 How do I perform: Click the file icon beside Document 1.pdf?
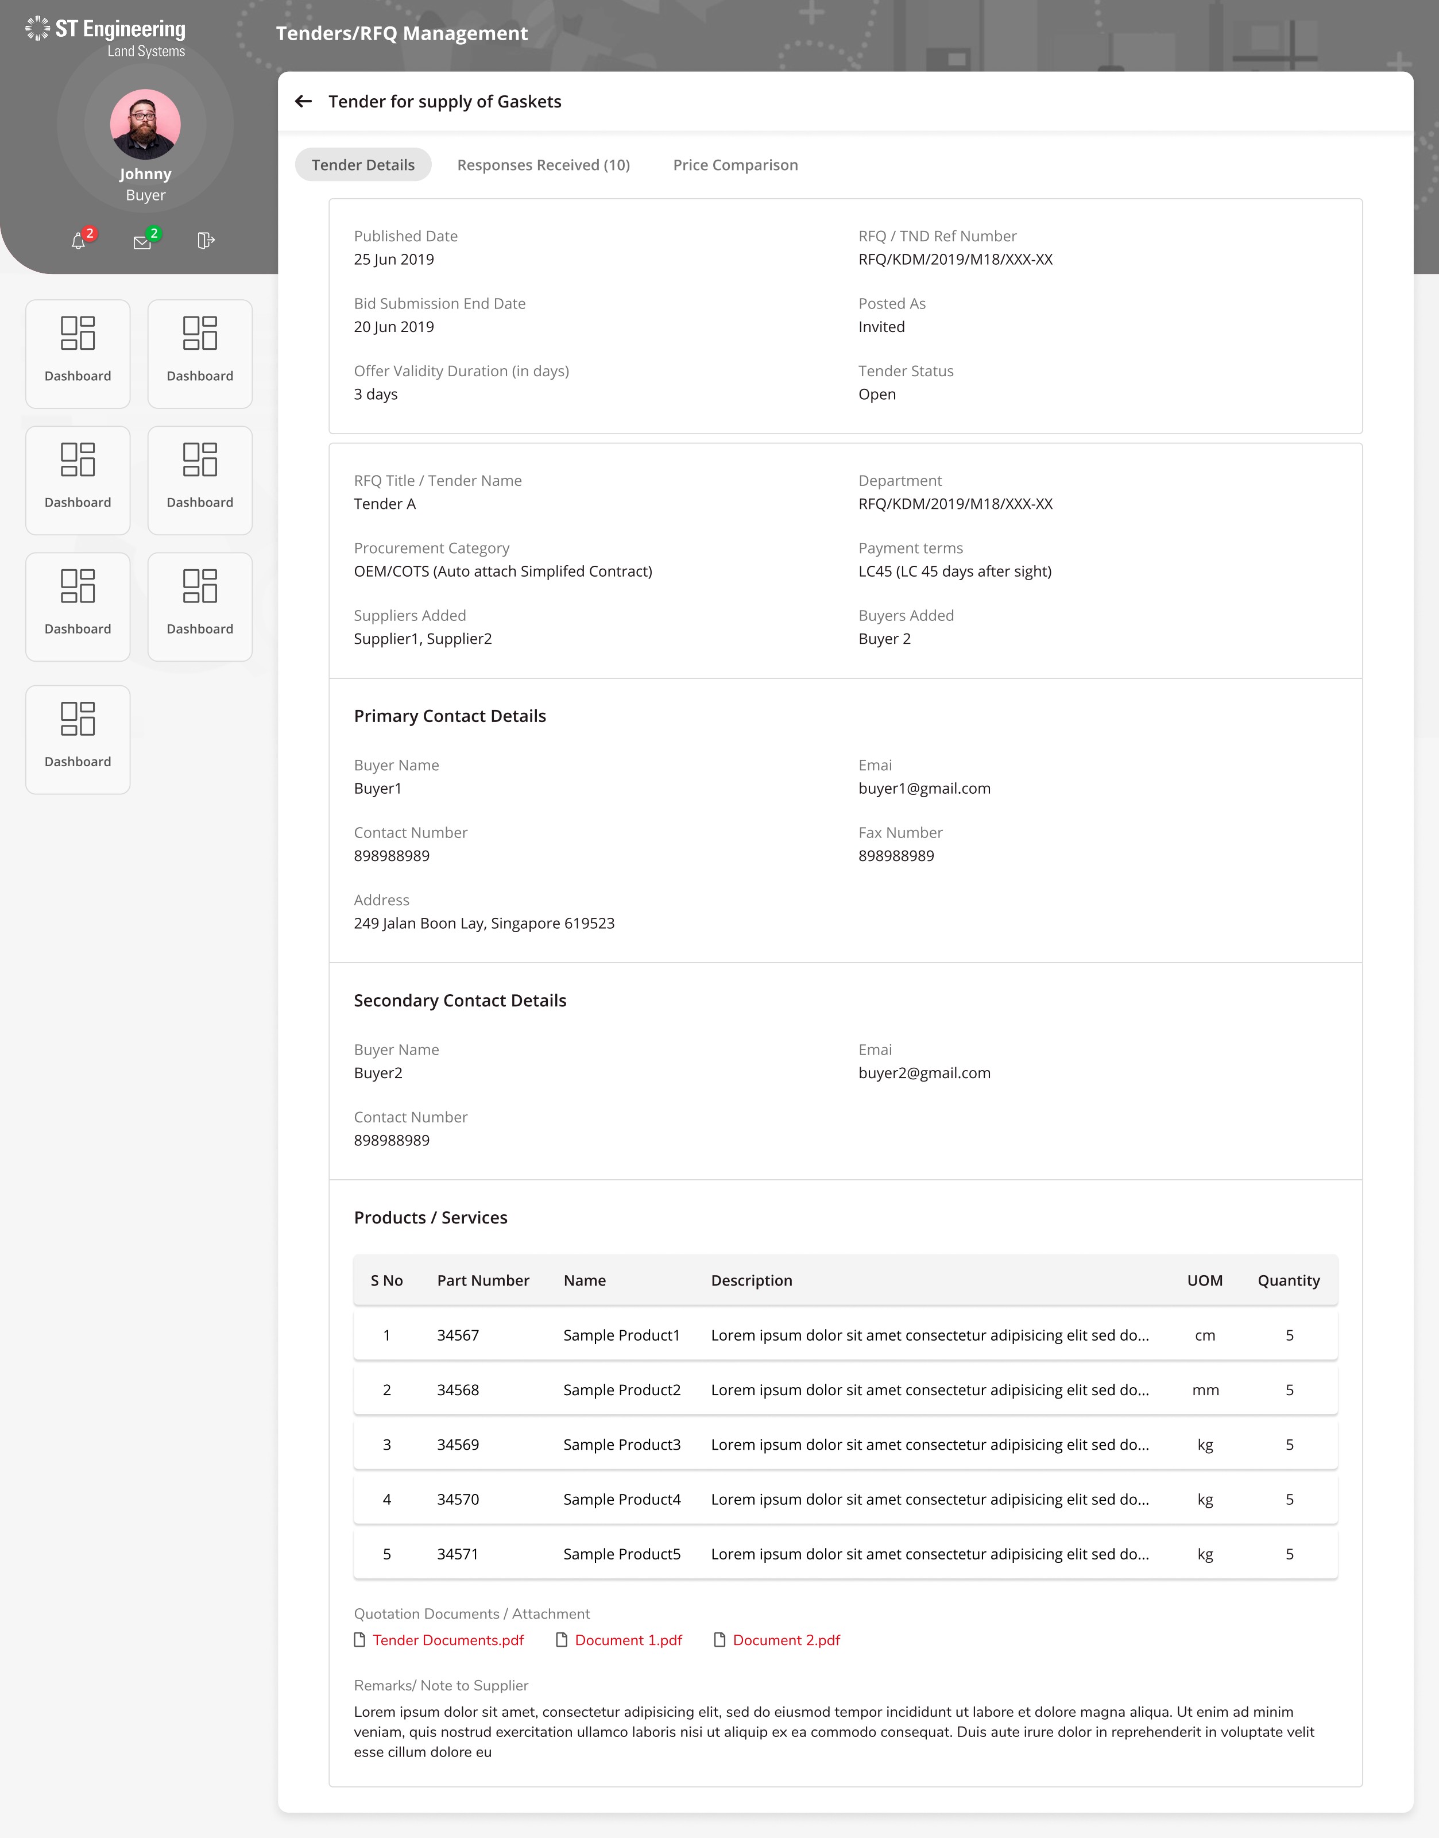pos(562,1639)
